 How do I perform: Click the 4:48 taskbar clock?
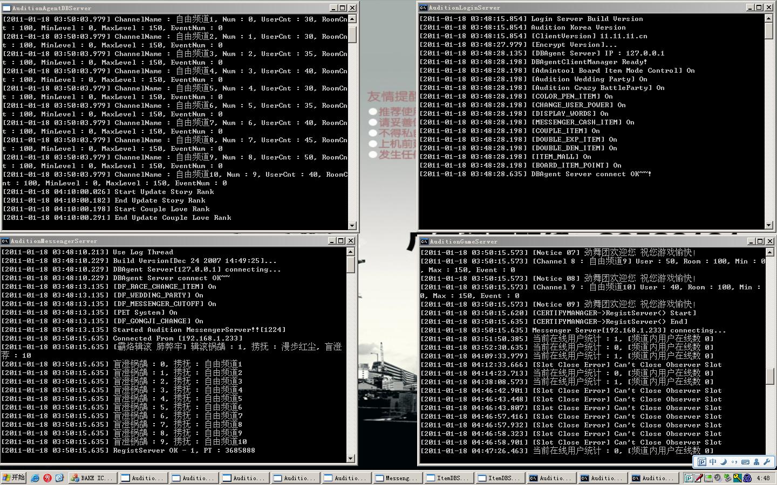point(763,478)
